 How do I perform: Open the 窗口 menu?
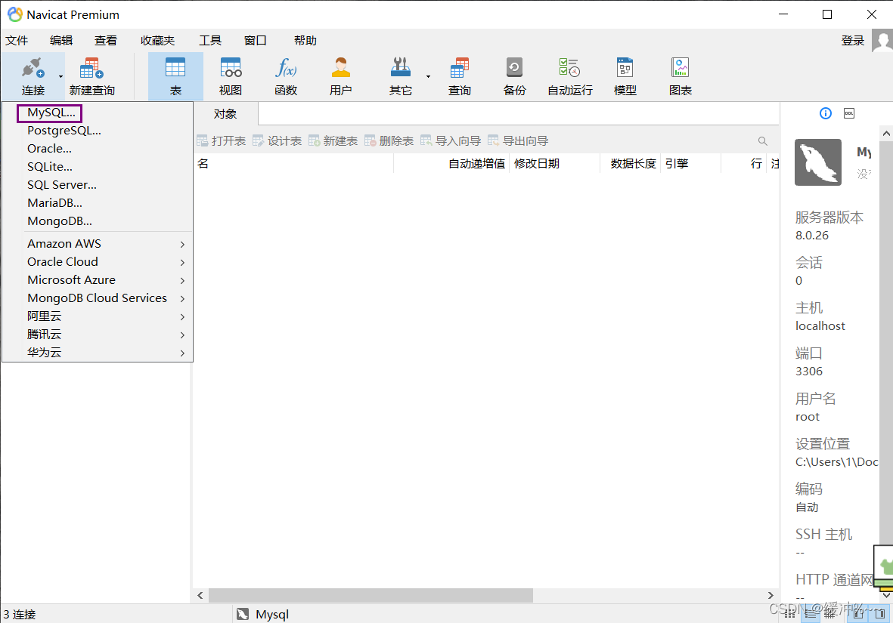[255, 40]
